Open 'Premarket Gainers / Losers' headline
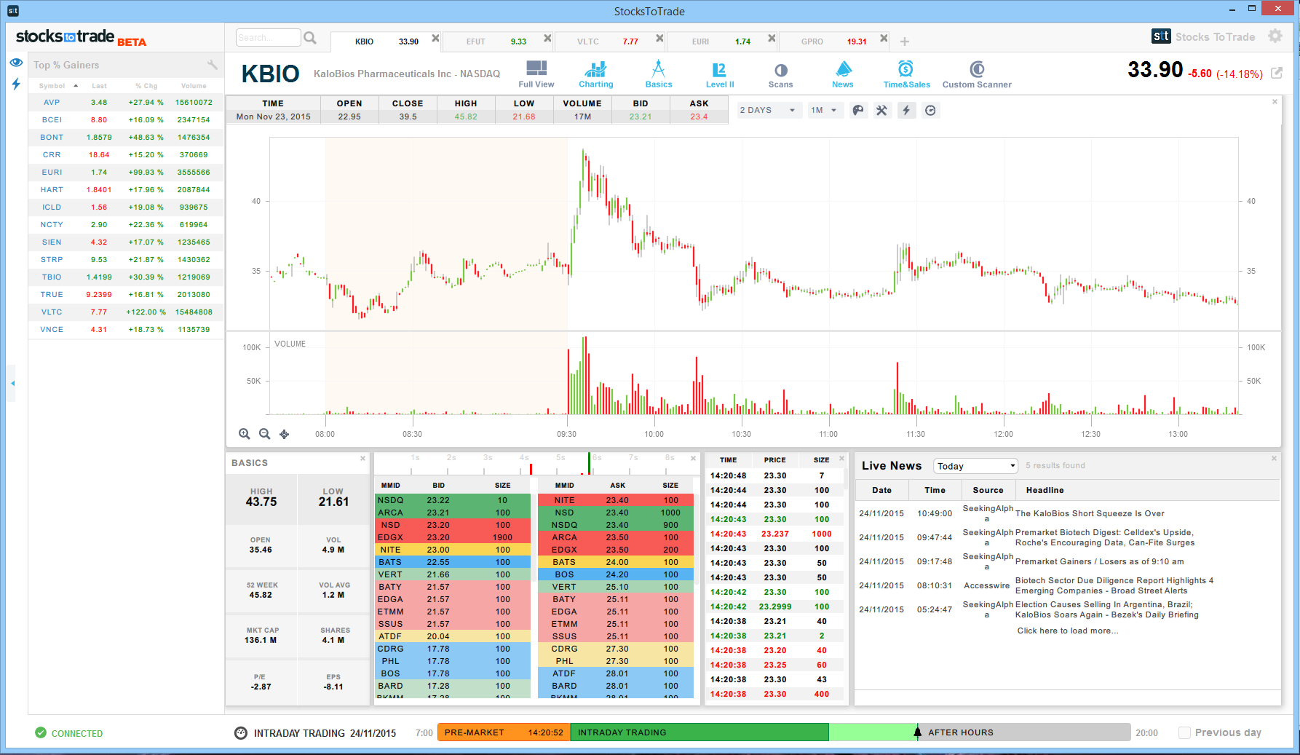This screenshot has height=755, width=1300. [1099, 561]
